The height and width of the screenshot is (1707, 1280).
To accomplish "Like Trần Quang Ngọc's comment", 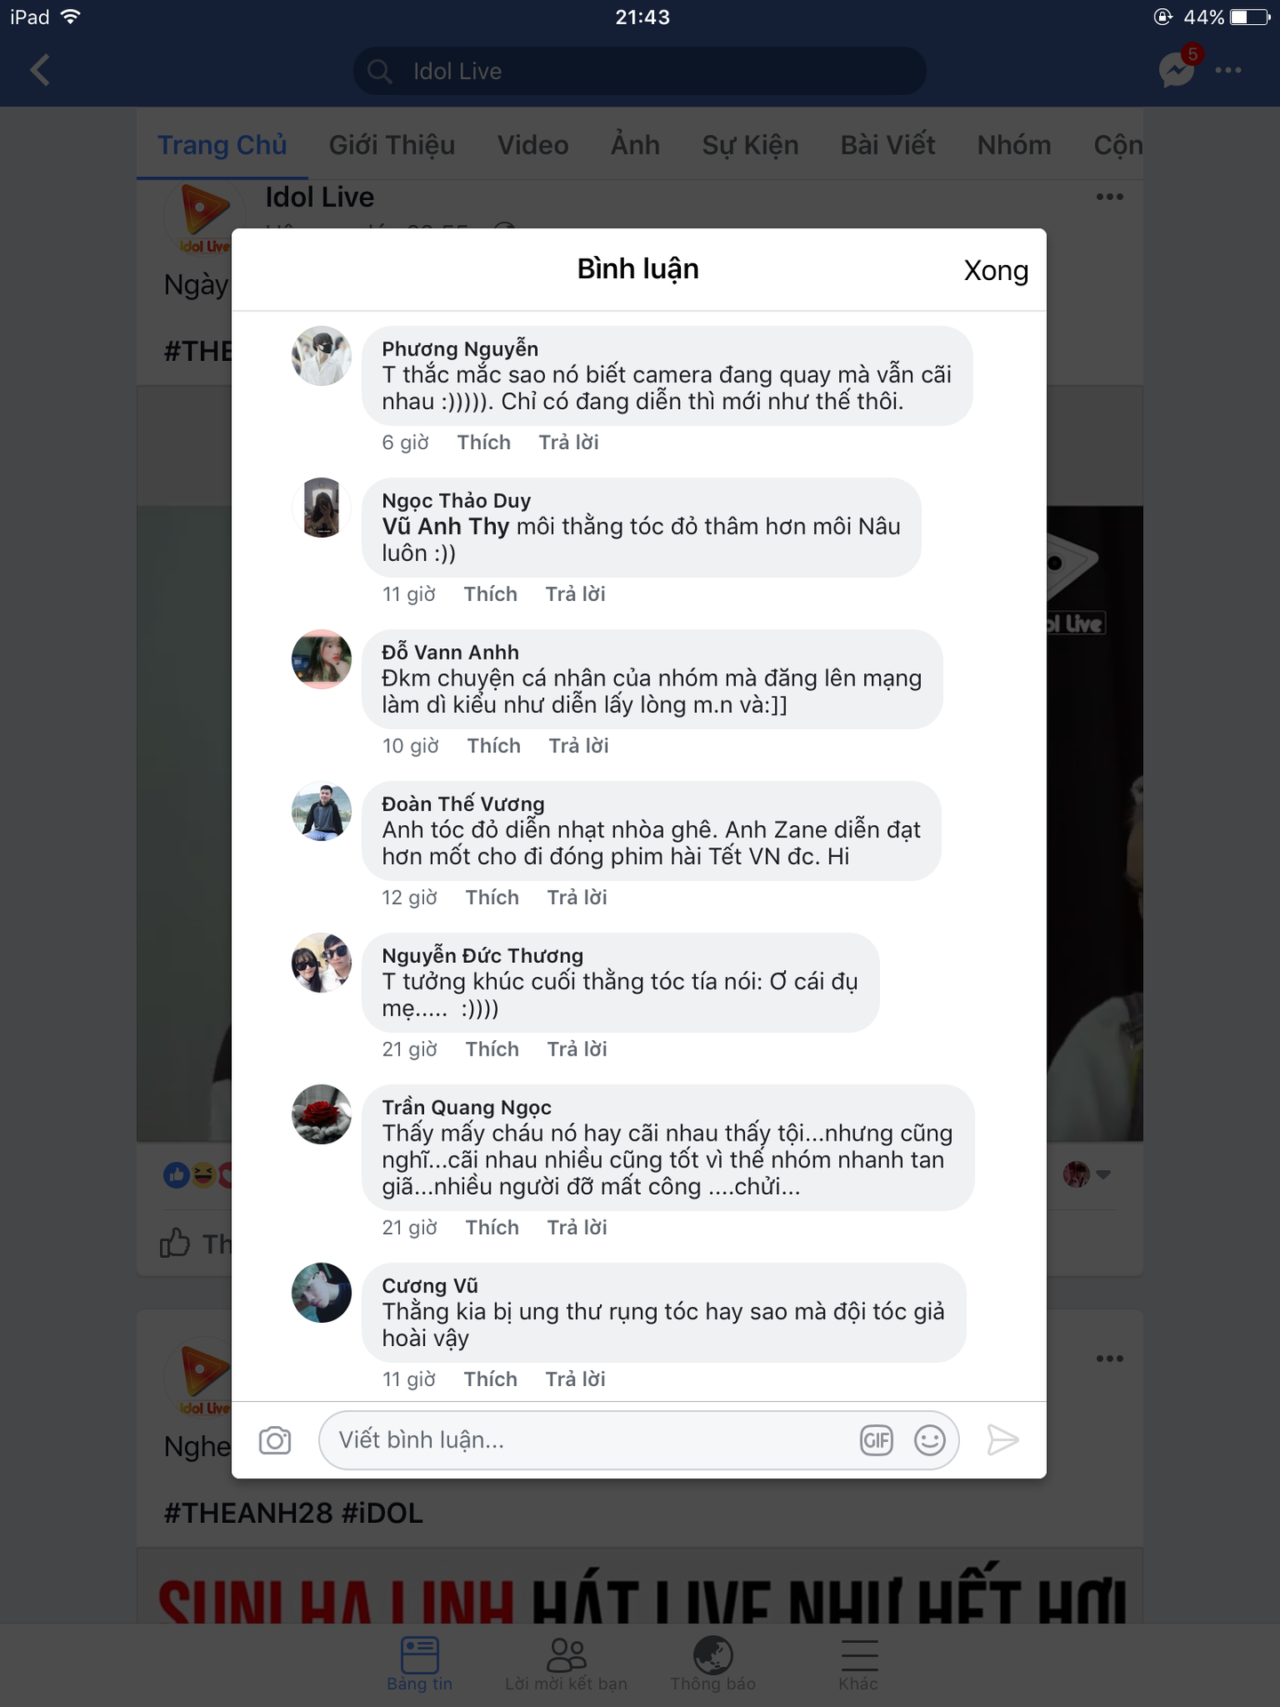I will [x=492, y=1228].
